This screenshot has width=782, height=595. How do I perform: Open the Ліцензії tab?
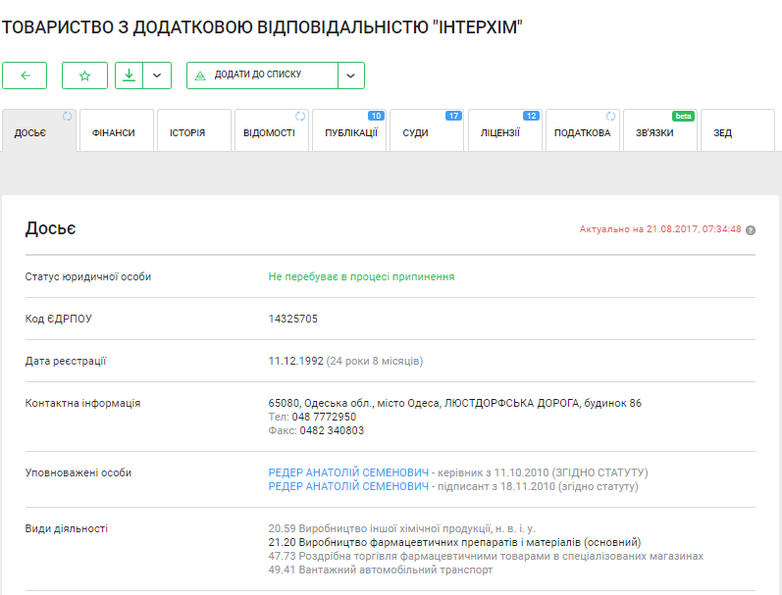pyautogui.click(x=499, y=133)
